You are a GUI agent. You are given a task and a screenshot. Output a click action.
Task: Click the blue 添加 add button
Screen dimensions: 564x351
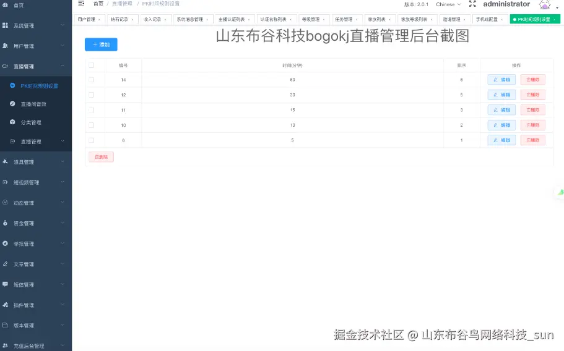[x=101, y=44]
